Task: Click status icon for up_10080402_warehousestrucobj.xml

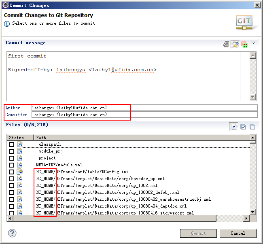Action: pyautogui.click(x=20, y=199)
